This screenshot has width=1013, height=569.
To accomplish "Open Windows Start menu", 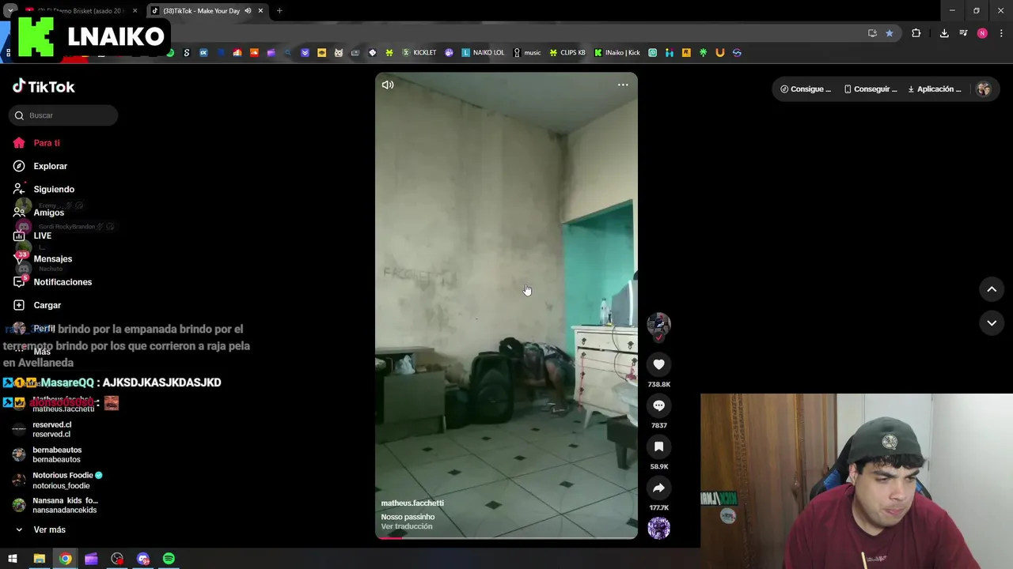I will point(13,559).
